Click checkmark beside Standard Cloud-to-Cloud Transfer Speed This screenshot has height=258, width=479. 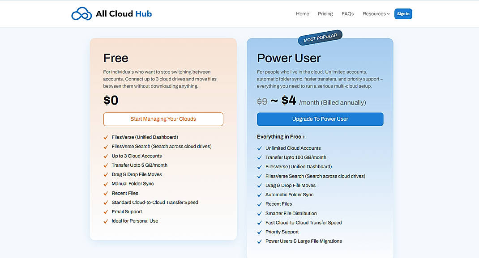[106, 203]
